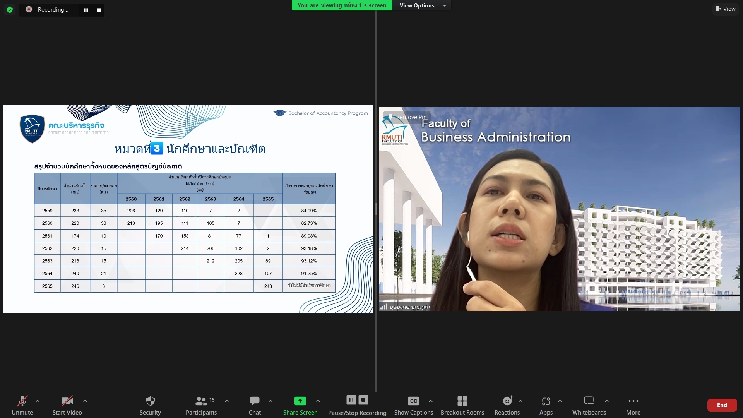Open the More options menu

[x=633, y=405]
